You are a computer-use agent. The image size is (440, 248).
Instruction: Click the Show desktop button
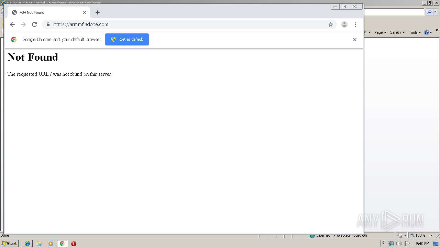tap(436, 244)
